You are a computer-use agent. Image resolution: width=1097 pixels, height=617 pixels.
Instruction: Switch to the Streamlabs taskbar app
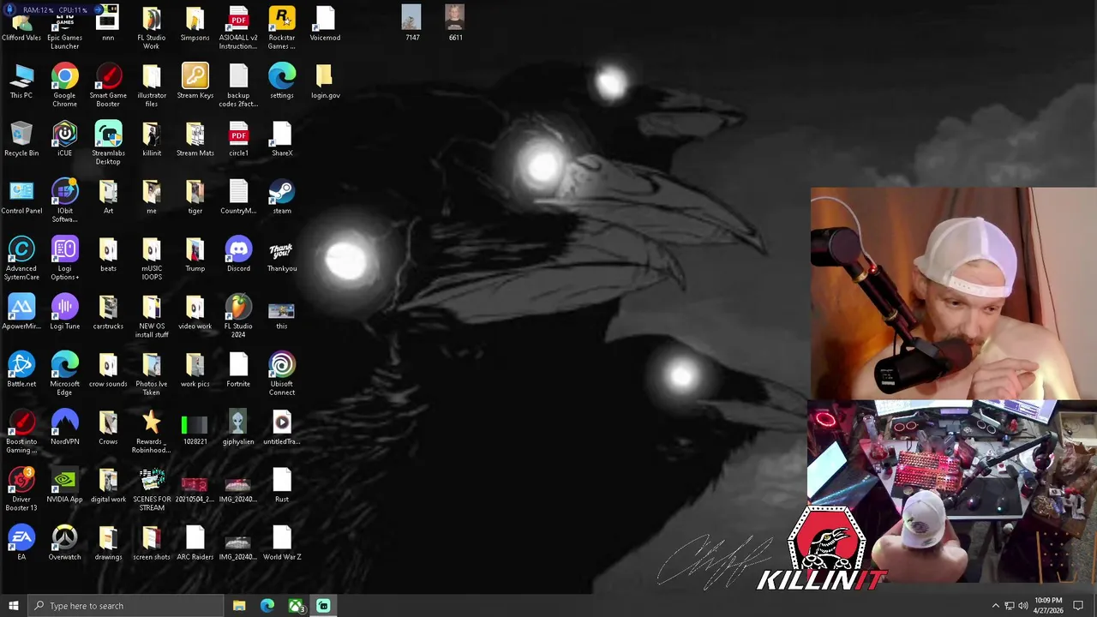(x=324, y=606)
